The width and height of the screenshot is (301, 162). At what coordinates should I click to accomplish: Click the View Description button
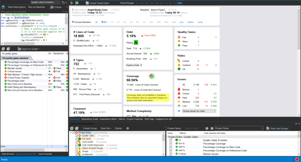click(16, 7)
